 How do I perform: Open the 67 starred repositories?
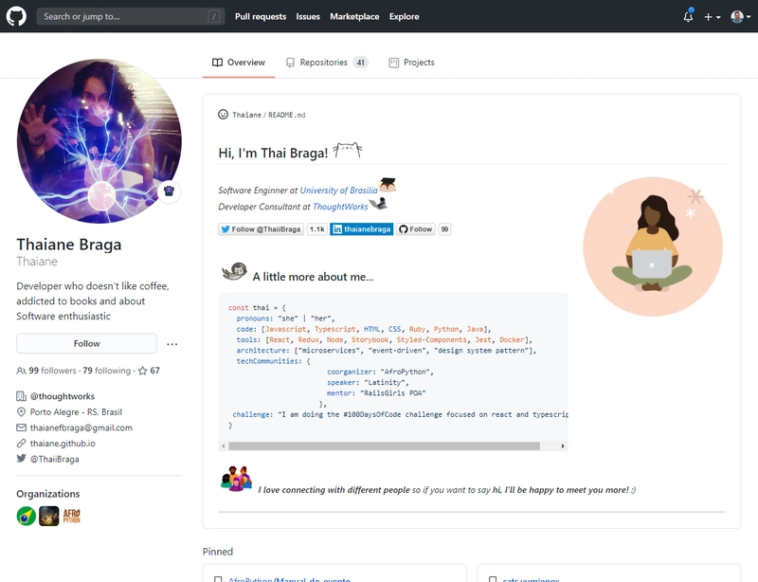click(x=149, y=371)
